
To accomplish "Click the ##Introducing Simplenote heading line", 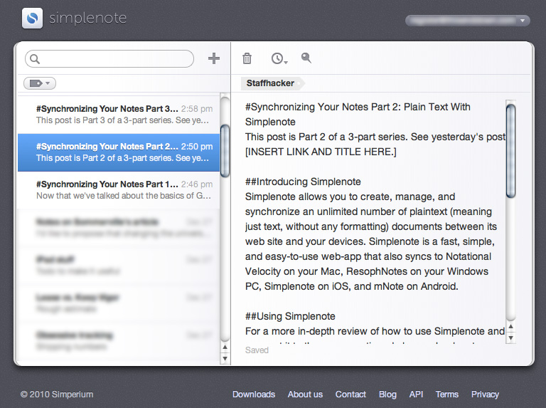I will 303,182.
